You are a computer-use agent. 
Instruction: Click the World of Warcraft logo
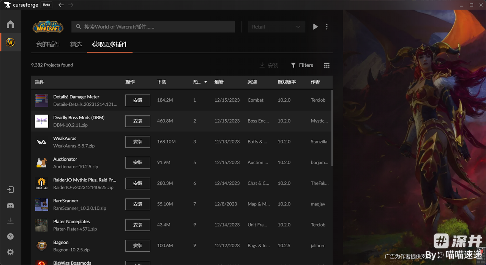(48, 27)
